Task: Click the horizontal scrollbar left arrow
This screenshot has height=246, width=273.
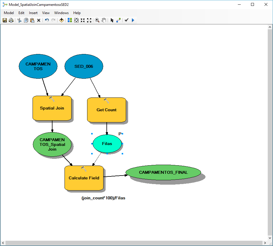Action: tap(3, 243)
